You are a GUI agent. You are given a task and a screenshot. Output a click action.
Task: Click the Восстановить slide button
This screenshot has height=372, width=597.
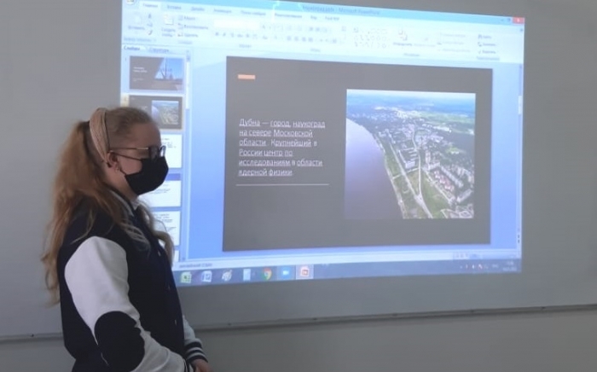tap(194, 26)
